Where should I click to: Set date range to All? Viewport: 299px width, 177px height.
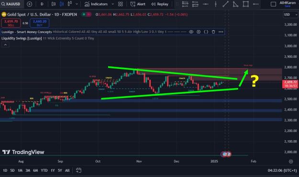click(67, 170)
